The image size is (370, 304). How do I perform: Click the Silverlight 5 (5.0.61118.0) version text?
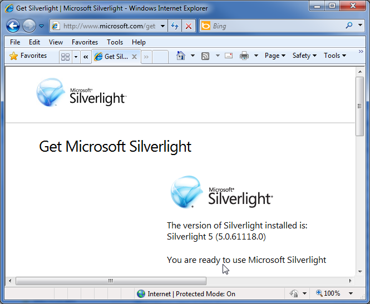pyautogui.click(x=216, y=237)
